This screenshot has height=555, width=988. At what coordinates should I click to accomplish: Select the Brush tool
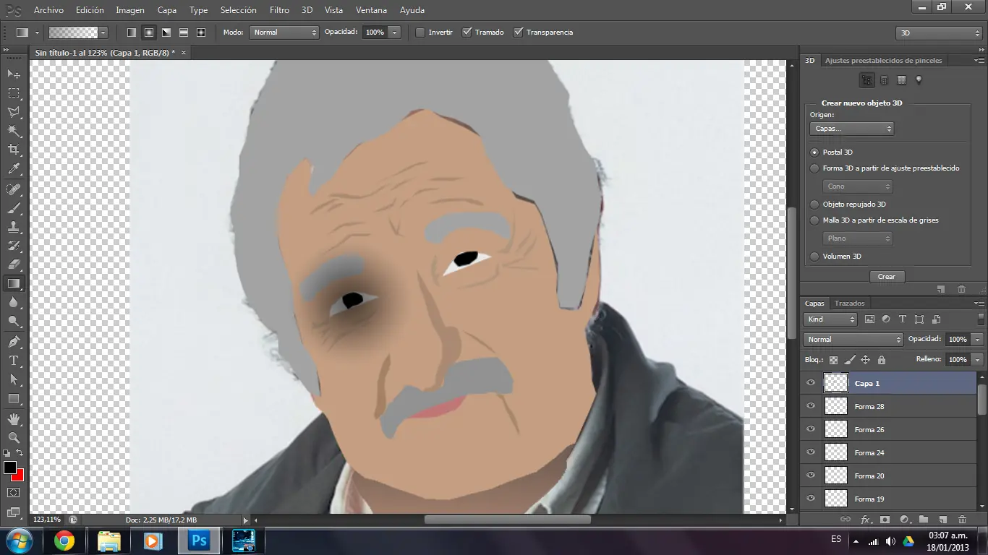(x=13, y=208)
